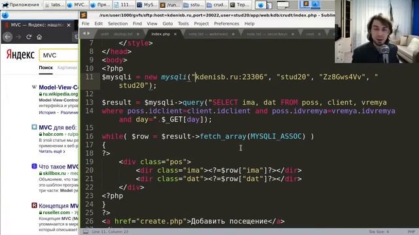Viewport: 419px width, 235px height.
Task: Click the habr favicon next to MVC для веб
Action: click(34, 127)
